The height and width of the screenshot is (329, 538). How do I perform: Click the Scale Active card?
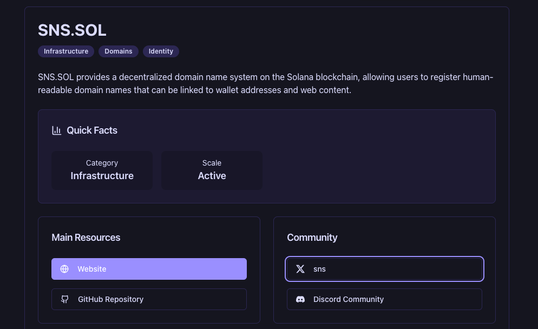point(212,170)
